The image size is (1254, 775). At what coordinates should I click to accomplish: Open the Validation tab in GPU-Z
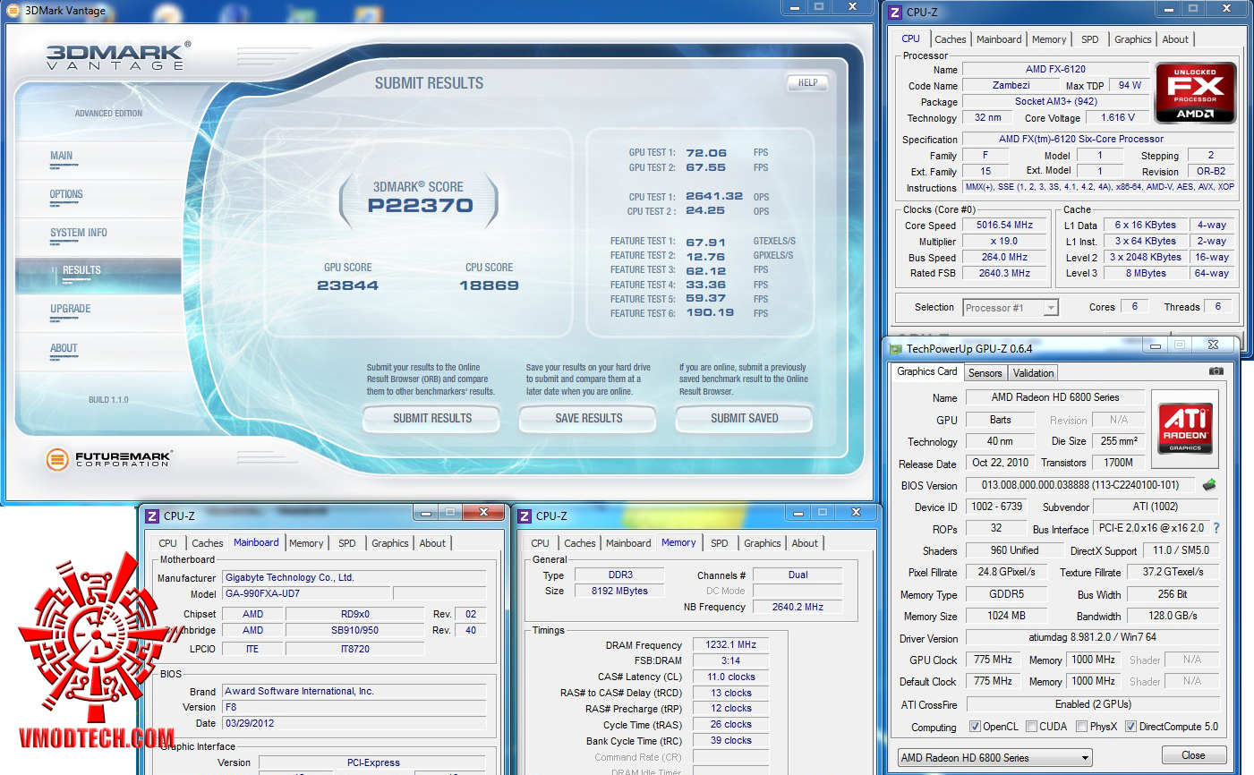point(1034,373)
